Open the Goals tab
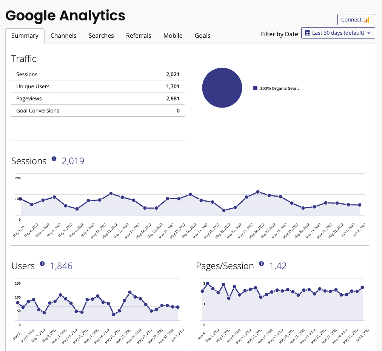Screen dimensions: 382x351 [202, 36]
